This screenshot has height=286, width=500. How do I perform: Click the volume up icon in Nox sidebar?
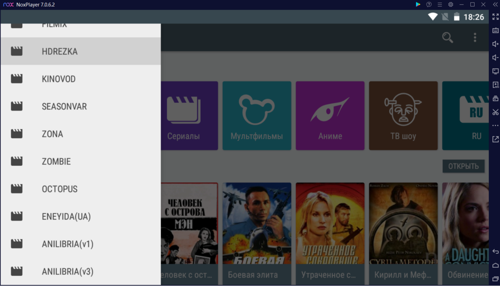coord(495,44)
